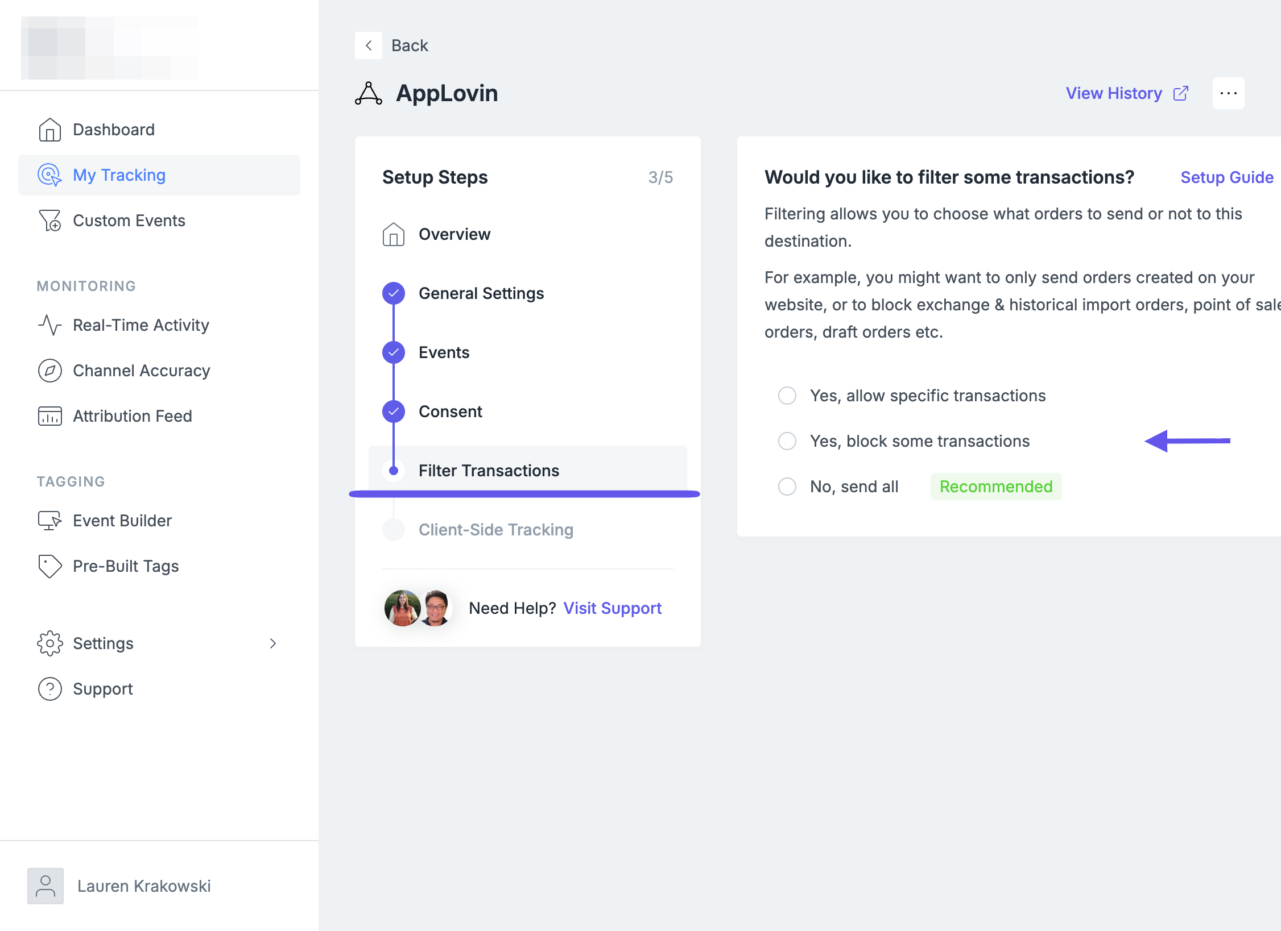Select 'Yes, allow specific transactions' radio

tap(787, 396)
